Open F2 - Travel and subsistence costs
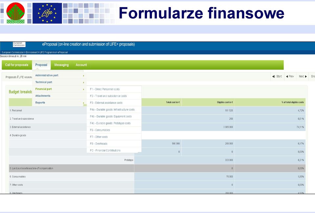 tap(114, 96)
